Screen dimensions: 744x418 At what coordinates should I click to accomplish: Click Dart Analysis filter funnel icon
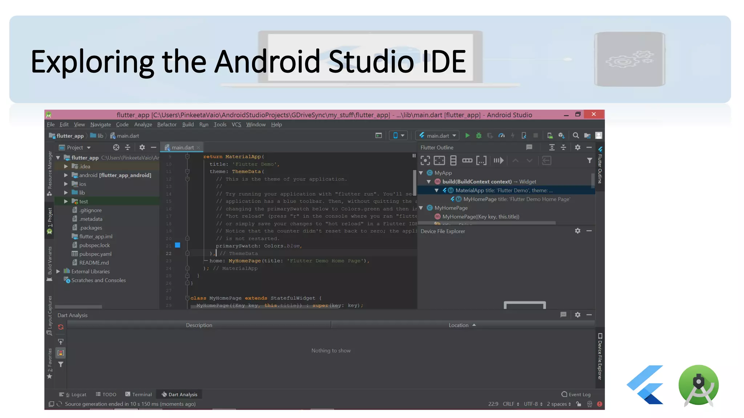pyautogui.click(x=61, y=364)
